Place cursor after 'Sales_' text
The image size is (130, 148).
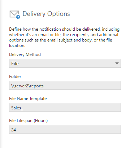pyautogui.click(x=23, y=108)
